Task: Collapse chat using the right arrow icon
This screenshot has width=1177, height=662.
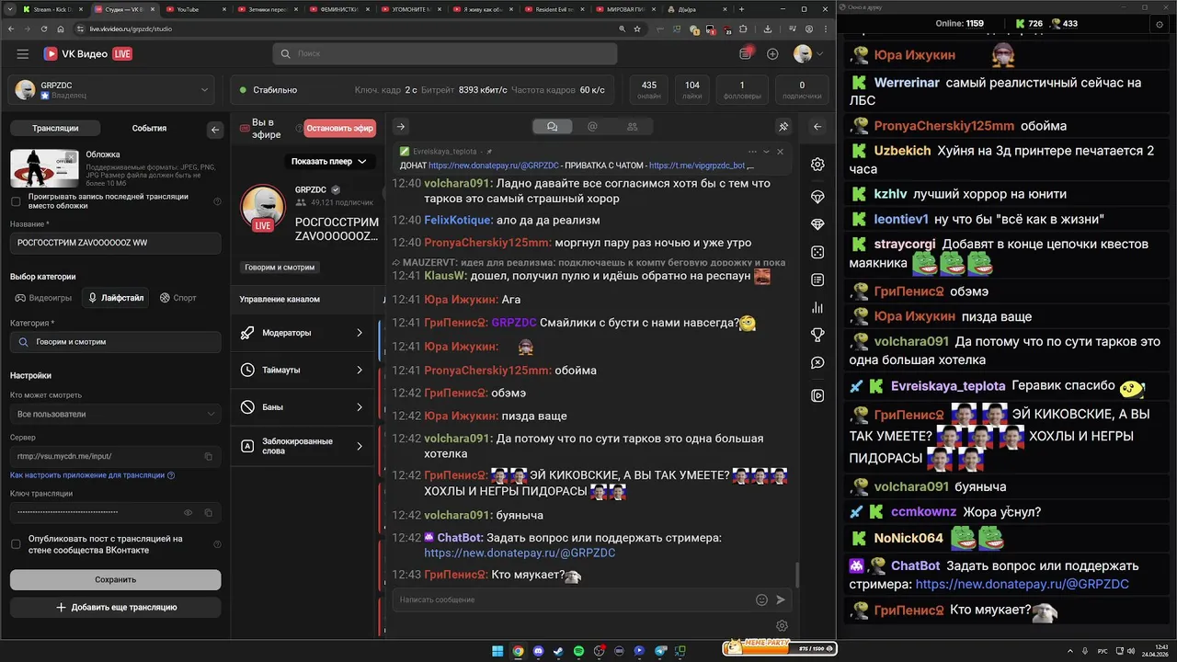Action: (400, 127)
